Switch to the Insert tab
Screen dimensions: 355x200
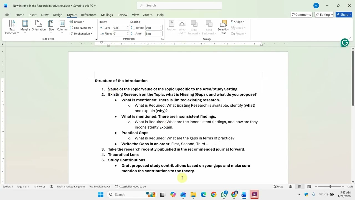[x=32, y=15]
